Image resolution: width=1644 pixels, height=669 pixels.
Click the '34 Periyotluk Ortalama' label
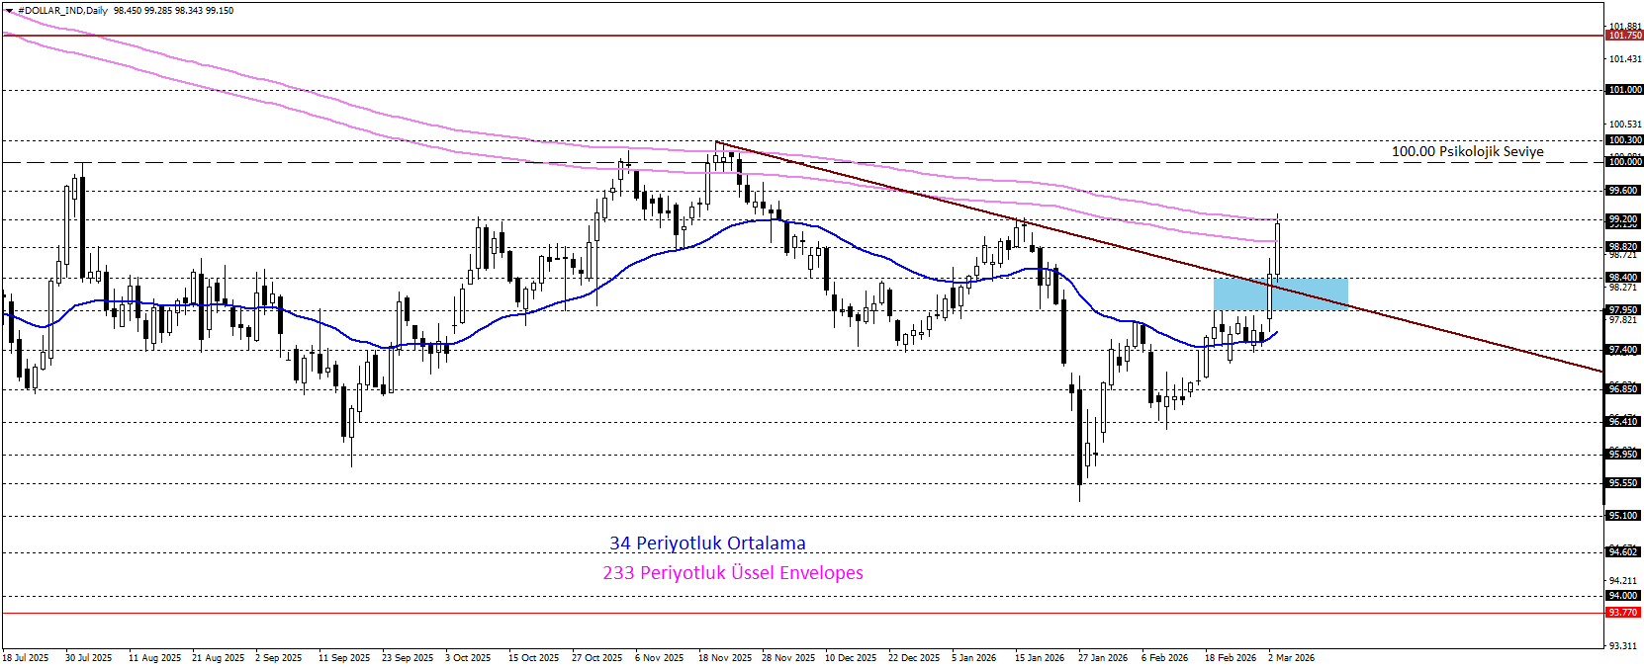707,544
